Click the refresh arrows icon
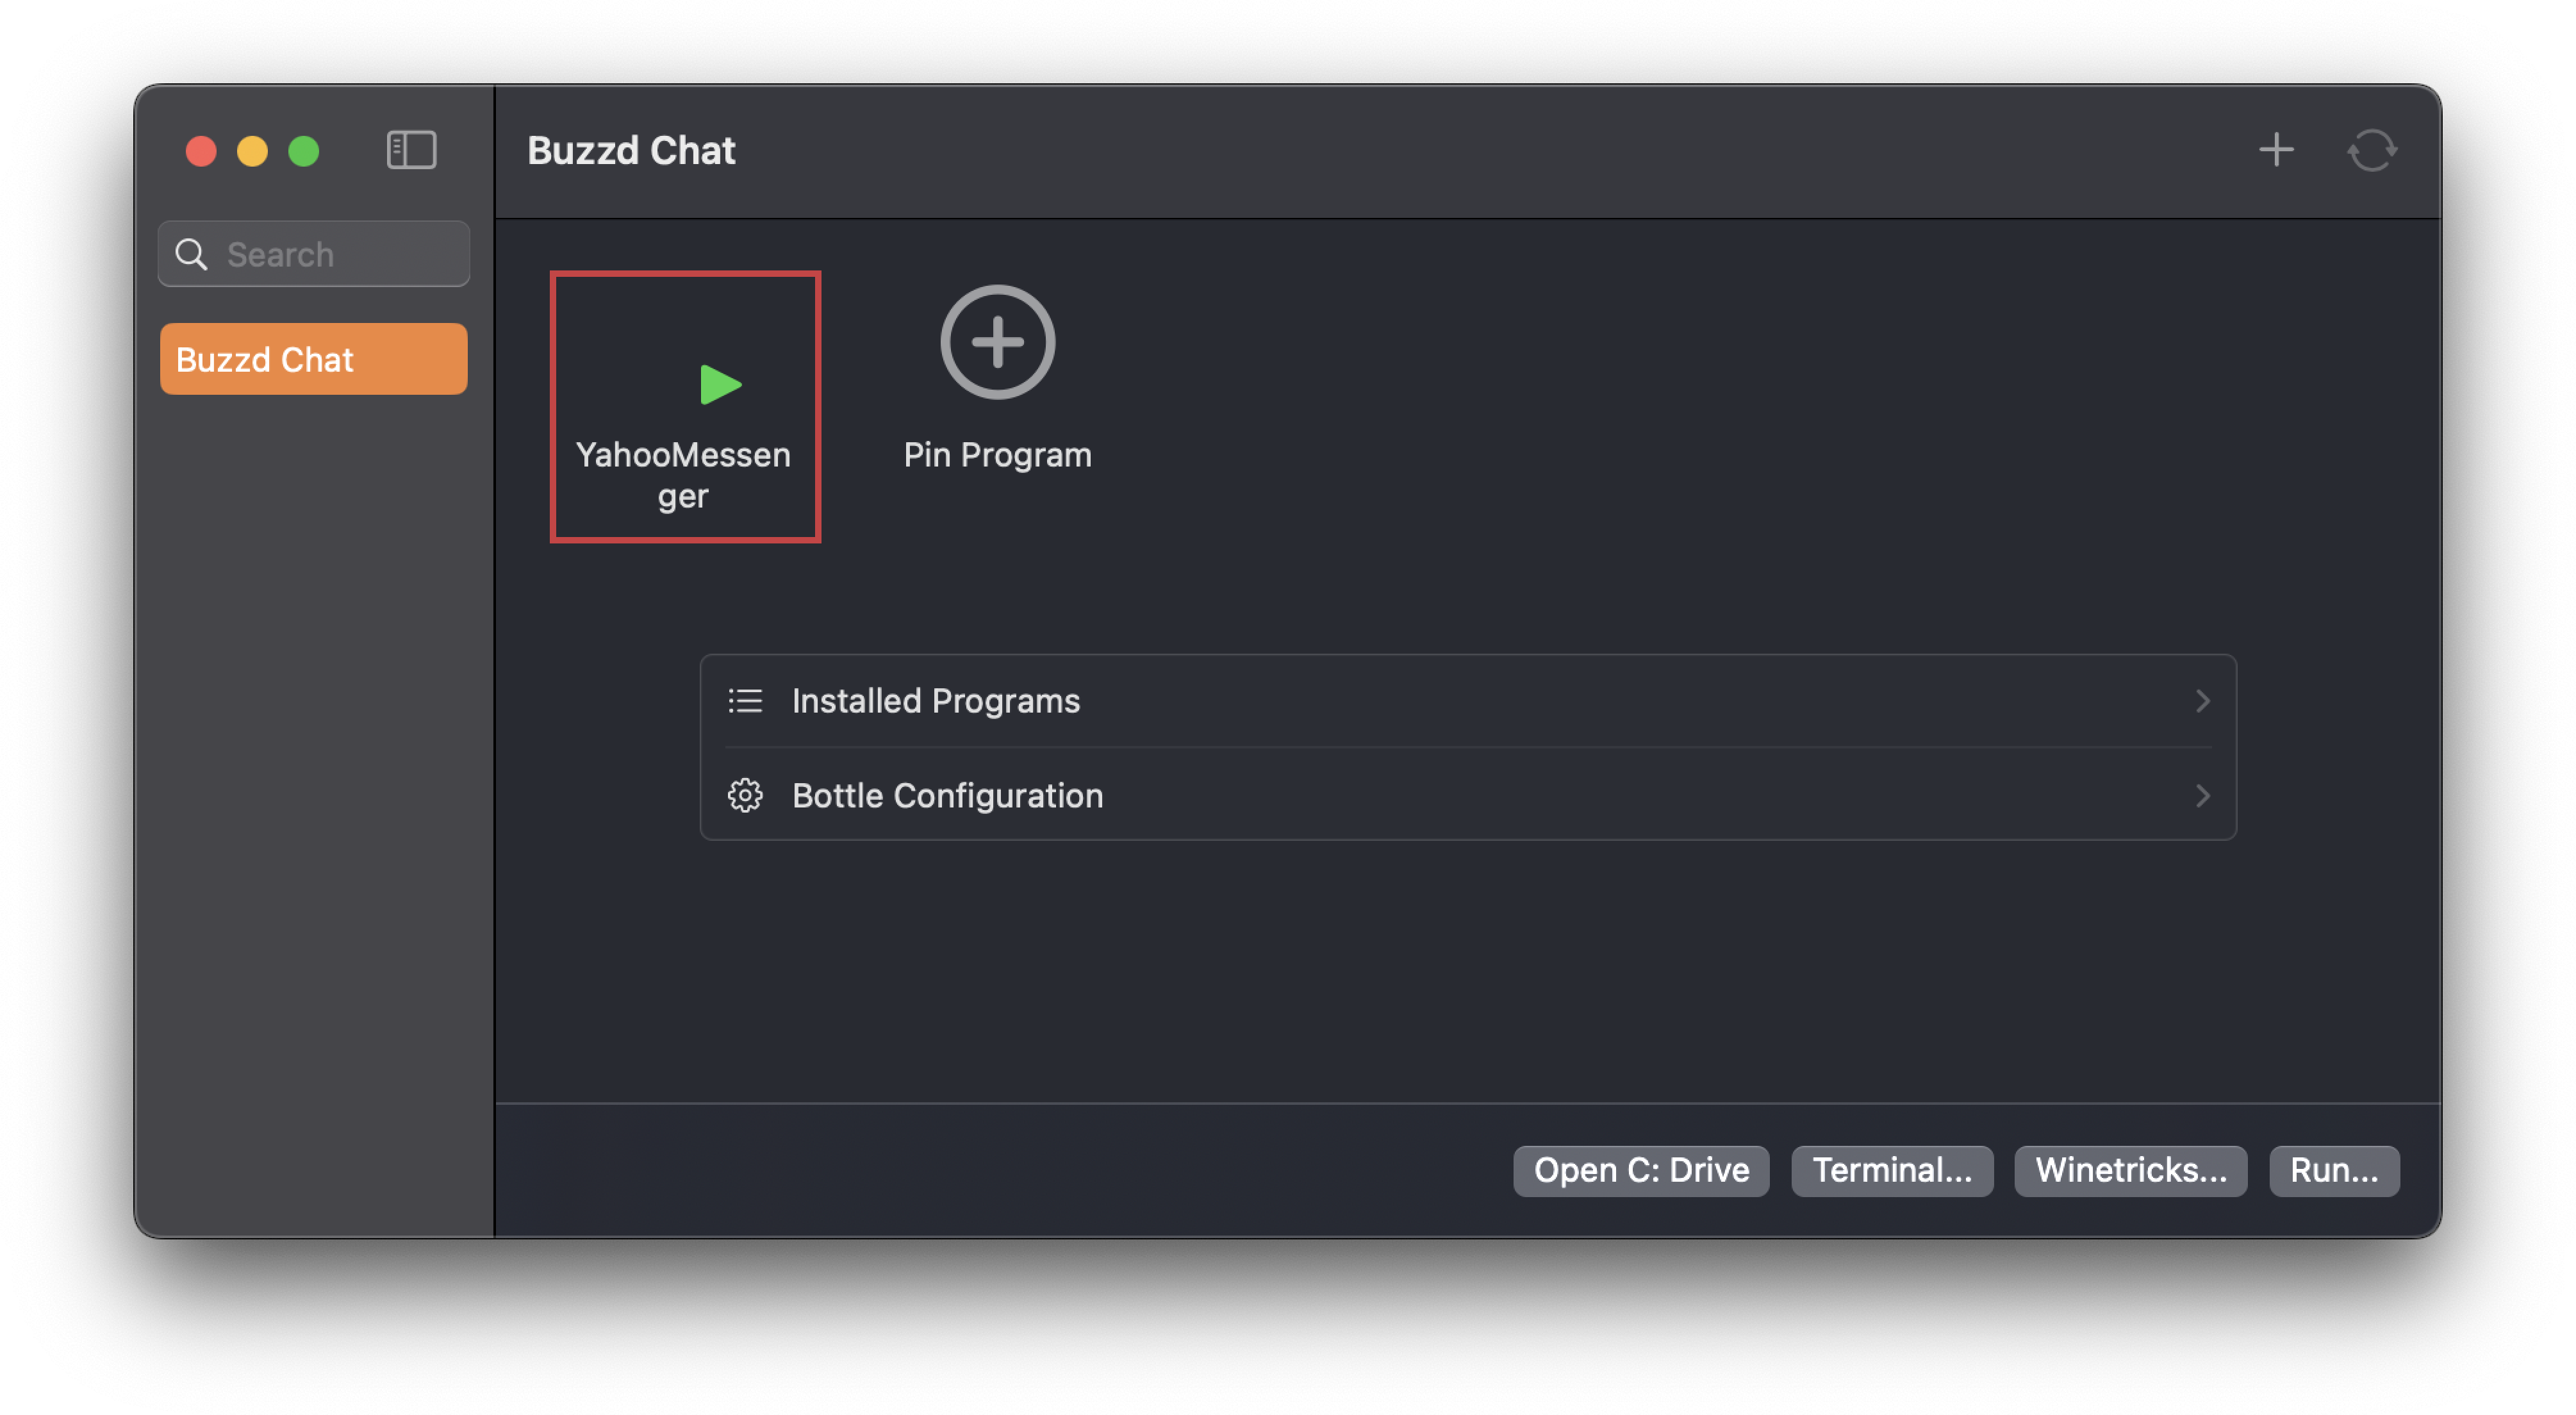 pyautogui.click(x=2372, y=151)
